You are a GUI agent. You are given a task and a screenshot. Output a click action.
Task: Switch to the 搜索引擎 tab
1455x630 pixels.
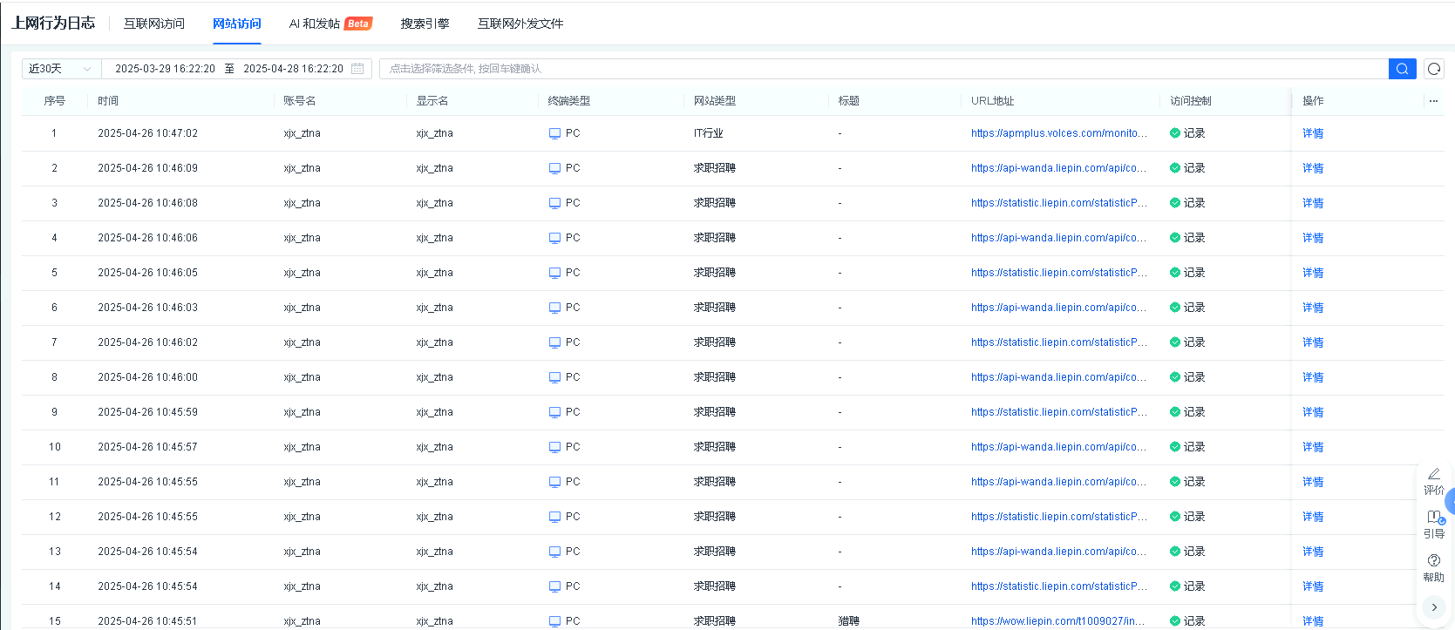point(425,24)
